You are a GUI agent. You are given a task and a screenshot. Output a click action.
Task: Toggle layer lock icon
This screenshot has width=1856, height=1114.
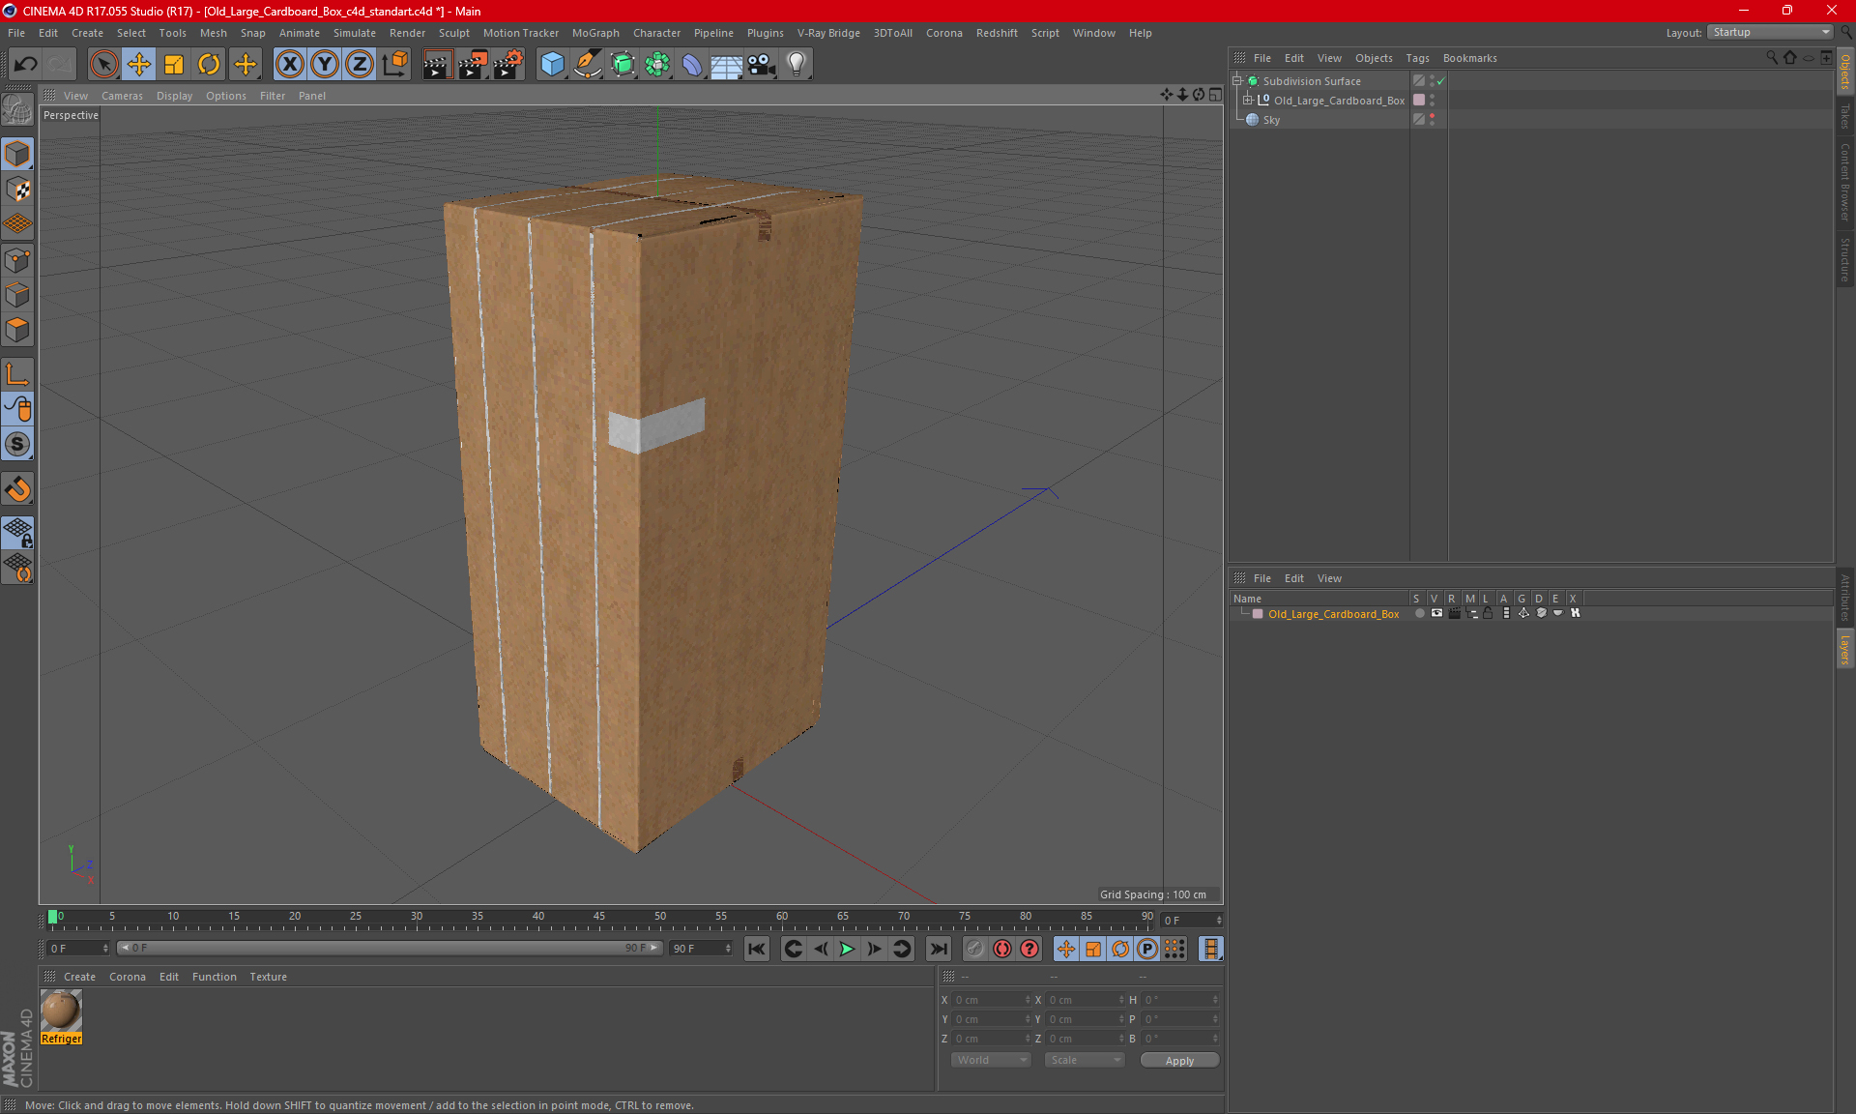pos(1488,613)
